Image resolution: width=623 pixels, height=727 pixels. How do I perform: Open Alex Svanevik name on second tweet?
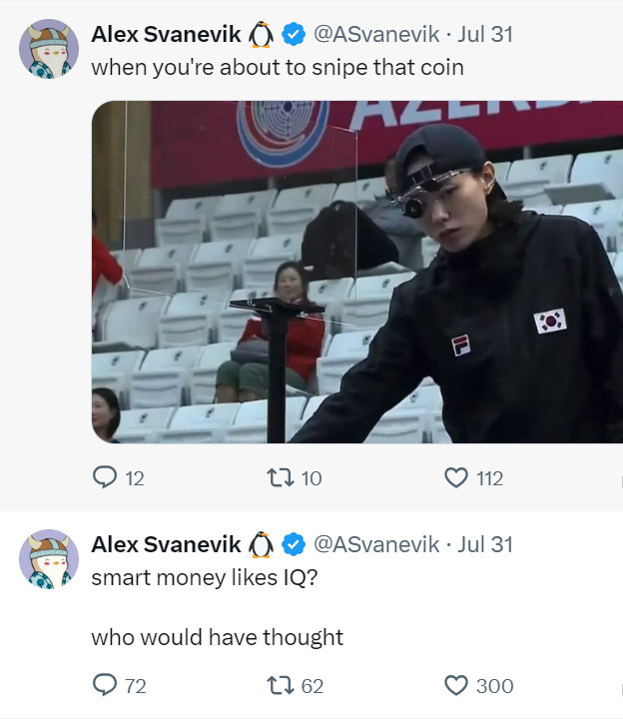click(x=166, y=544)
